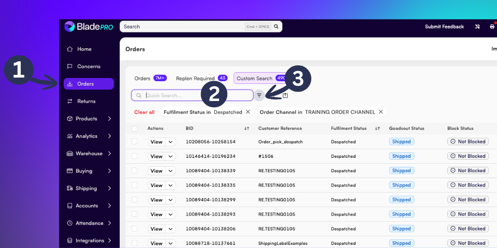
Task: Expand the Buying sidebar submenu chevron
Action: click(x=109, y=171)
